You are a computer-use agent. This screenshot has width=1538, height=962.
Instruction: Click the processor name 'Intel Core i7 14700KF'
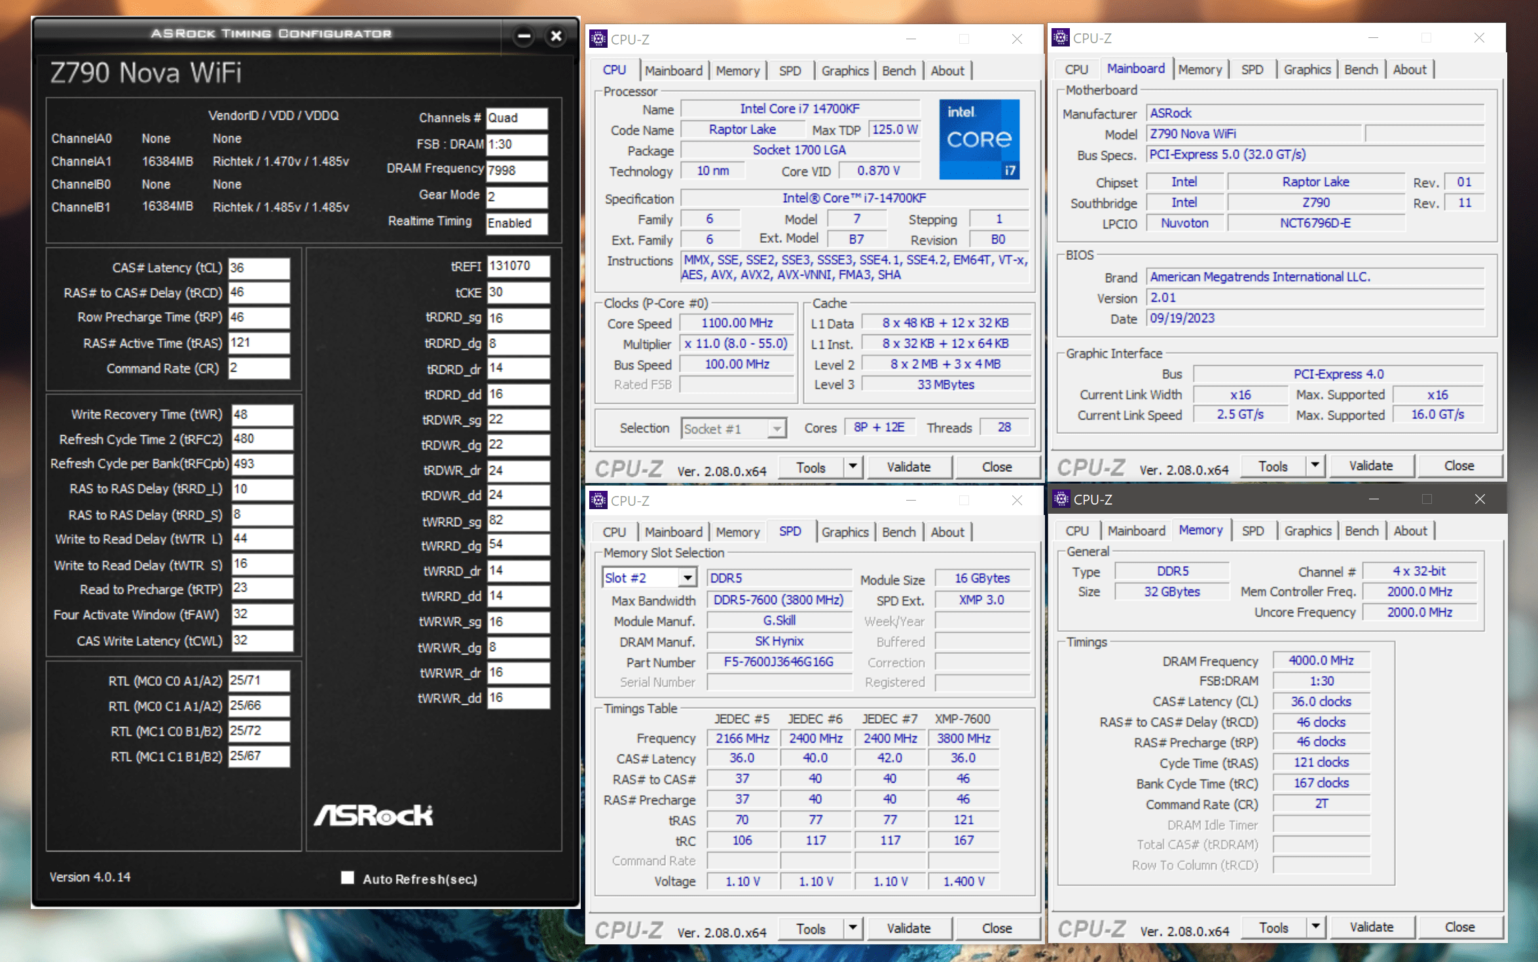(x=799, y=109)
